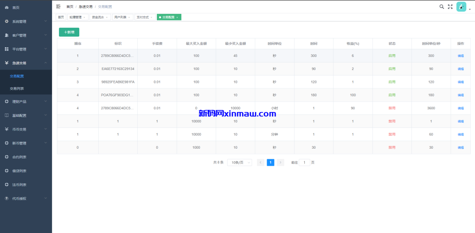This screenshot has height=233, width=475.
Task: Open the 10条/页 page size dropdown
Action: 239,163
